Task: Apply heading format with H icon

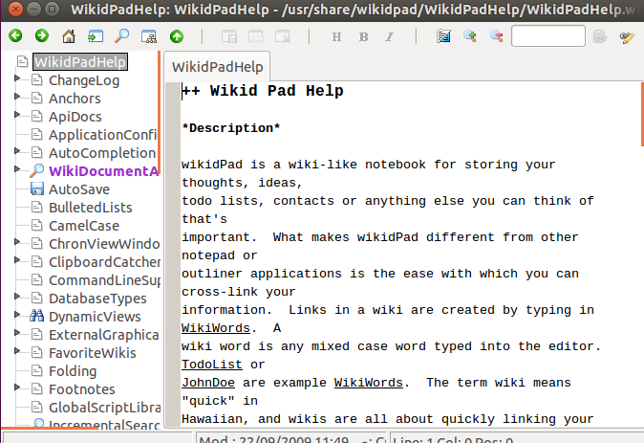Action: (x=336, y=37)
